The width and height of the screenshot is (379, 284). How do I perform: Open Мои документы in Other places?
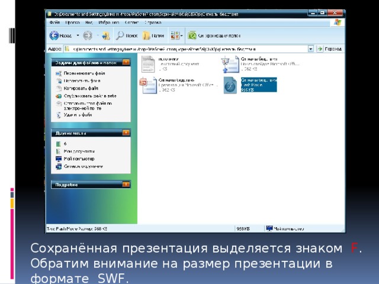click(79, 151)
